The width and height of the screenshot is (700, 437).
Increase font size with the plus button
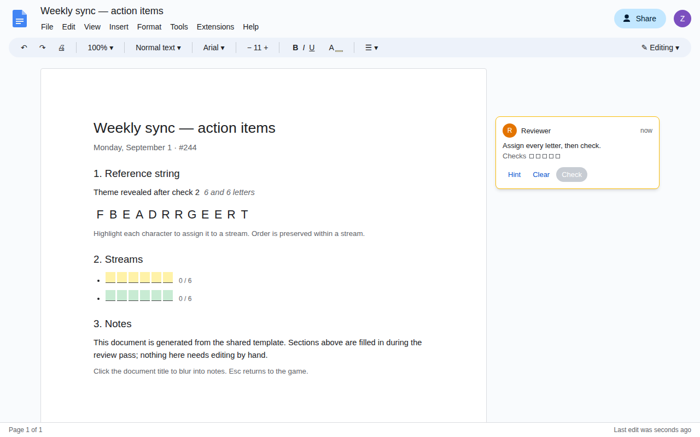pos(266,48)
